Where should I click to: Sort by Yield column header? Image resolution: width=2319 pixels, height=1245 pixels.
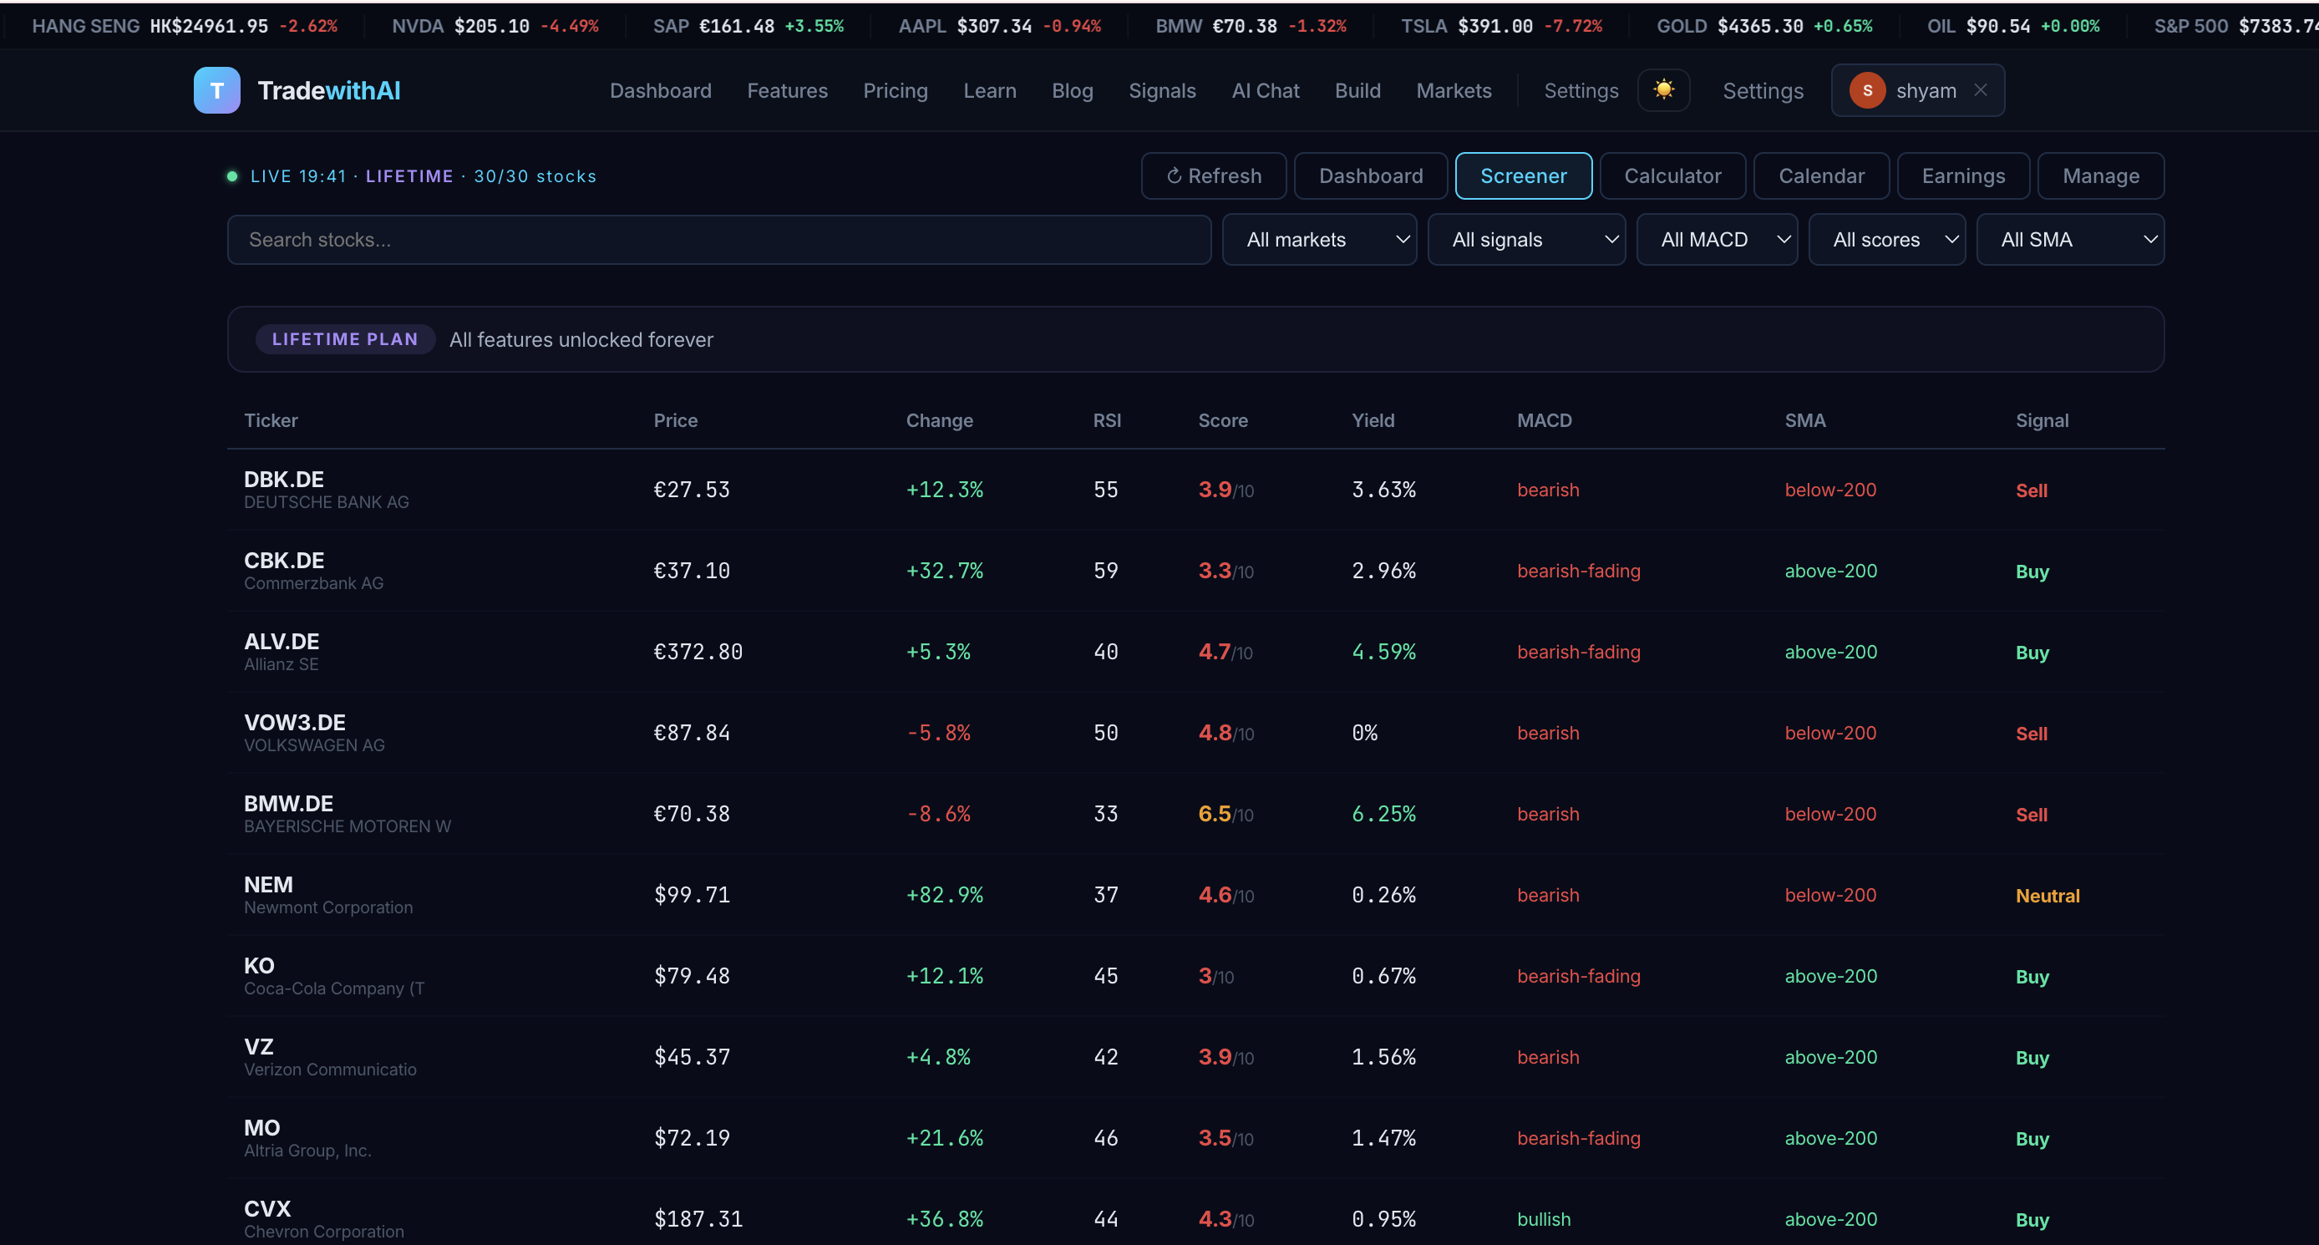click(x=1373, y=420)
